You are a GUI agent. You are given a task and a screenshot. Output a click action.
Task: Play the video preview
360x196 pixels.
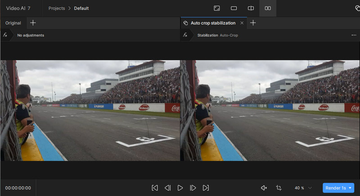pos(180,188)
